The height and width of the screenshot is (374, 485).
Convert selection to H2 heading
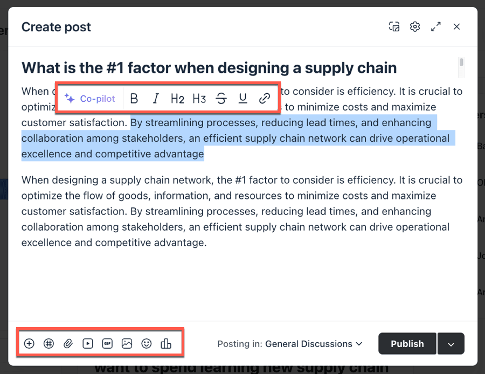[x=177, y=99]
